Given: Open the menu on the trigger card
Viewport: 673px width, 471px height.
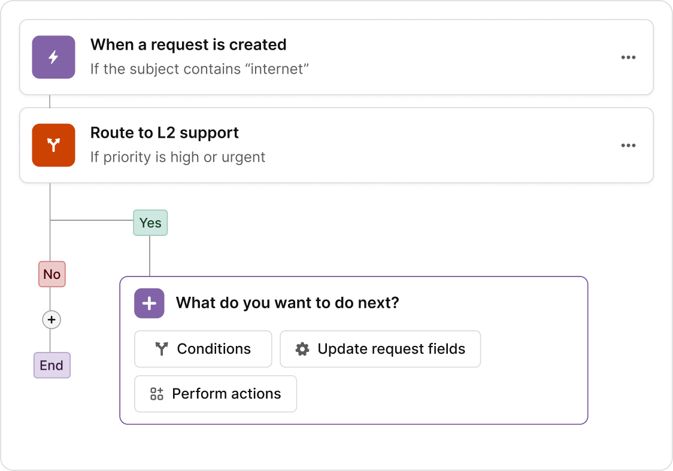Looking at the screenshot, I should [x=628, y=57].
